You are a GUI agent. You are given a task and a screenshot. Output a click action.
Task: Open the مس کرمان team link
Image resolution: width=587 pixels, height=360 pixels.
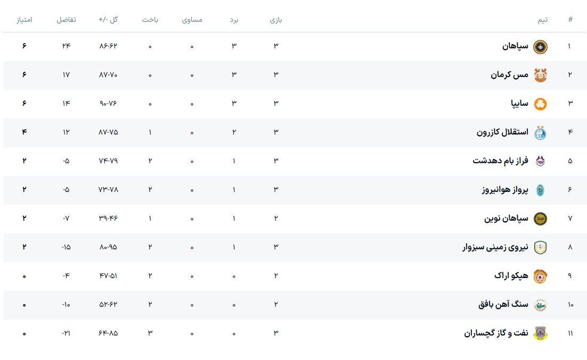(x=509, y=75)
